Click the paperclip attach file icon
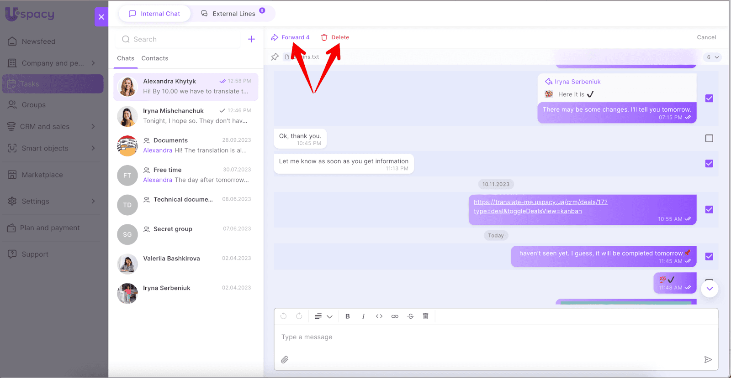The width and height of the screenshot is (731, 378). click(x=284, y=360)
